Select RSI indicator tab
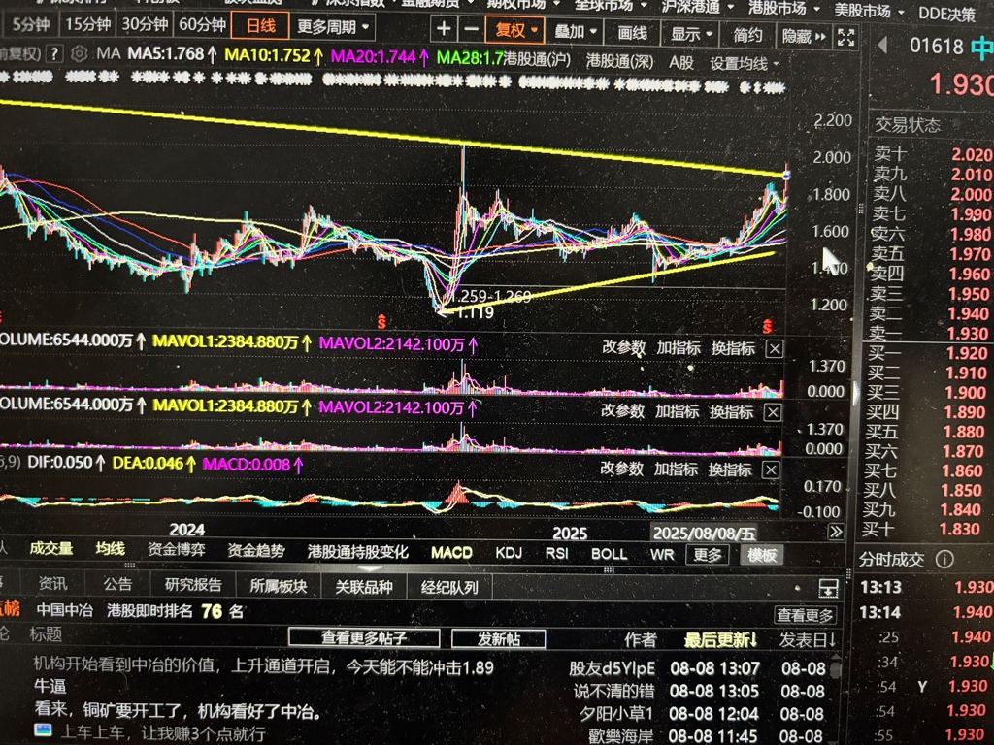The width and height of the screenshot is (994, 745). (x=556, y=554)
